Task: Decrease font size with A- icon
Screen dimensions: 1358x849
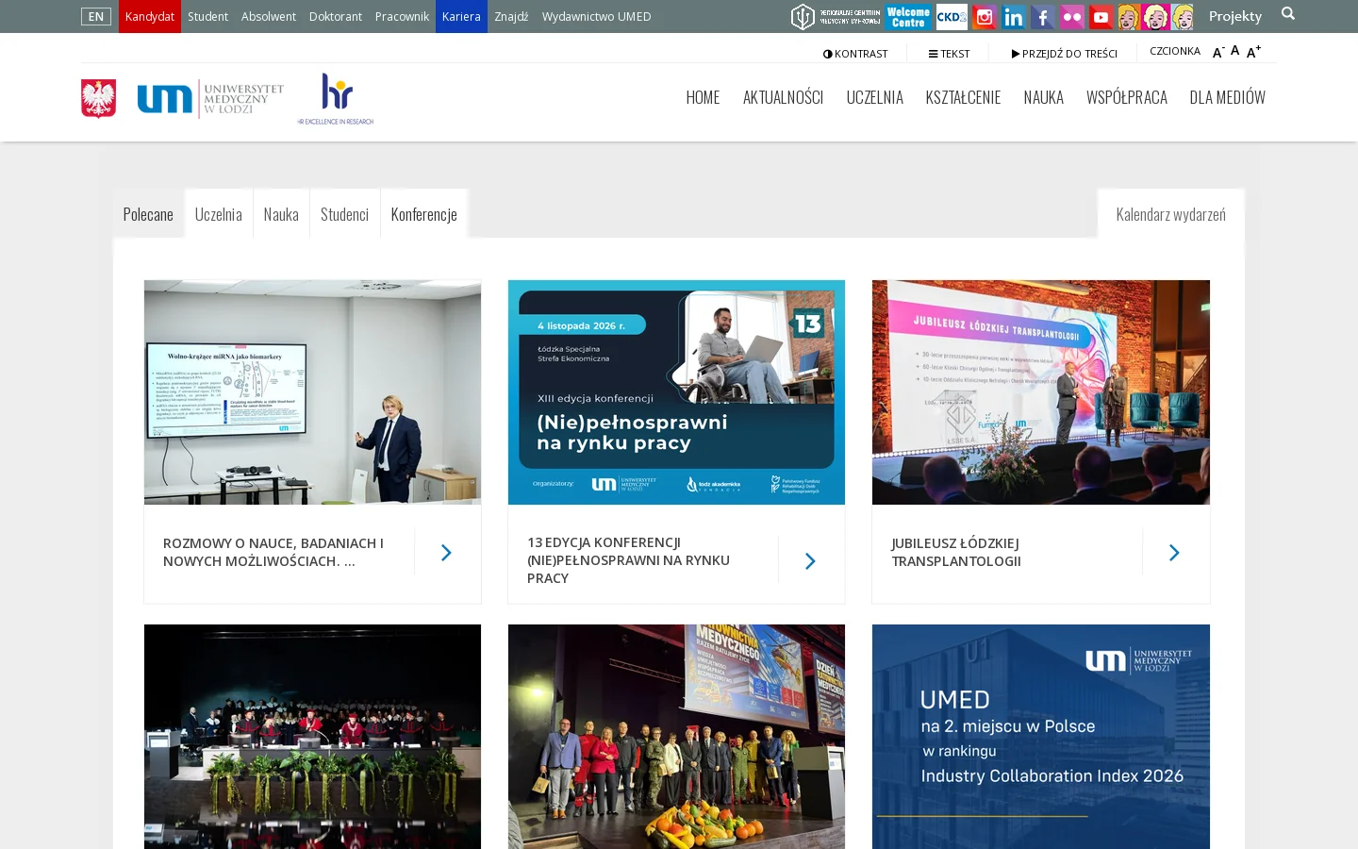Action: (x=1217, y=52)
